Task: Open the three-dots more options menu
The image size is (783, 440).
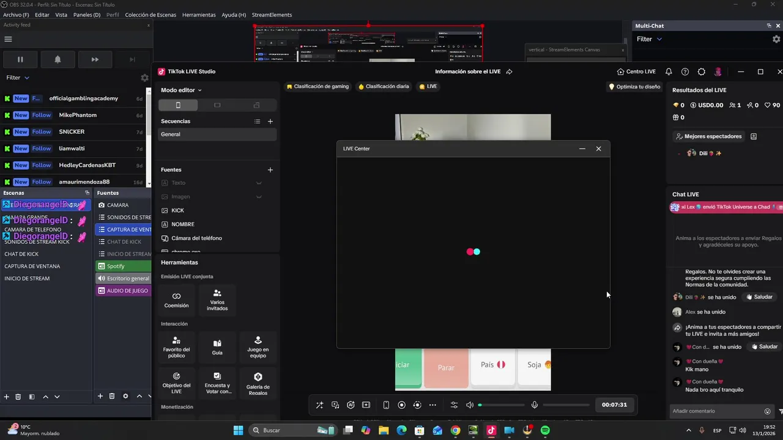Action: [x=432, y=405]
